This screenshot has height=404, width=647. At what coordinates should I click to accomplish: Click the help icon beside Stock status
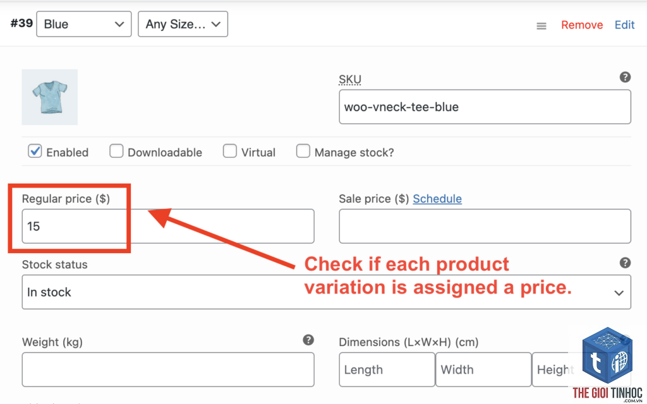625,263
